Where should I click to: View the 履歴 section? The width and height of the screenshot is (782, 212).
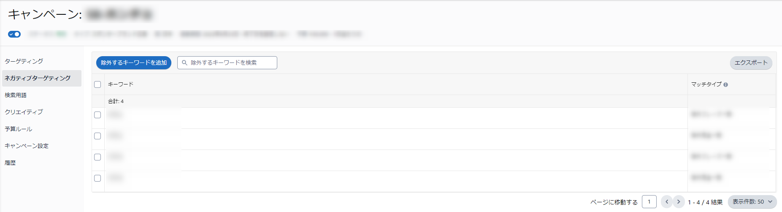point(10,163)
